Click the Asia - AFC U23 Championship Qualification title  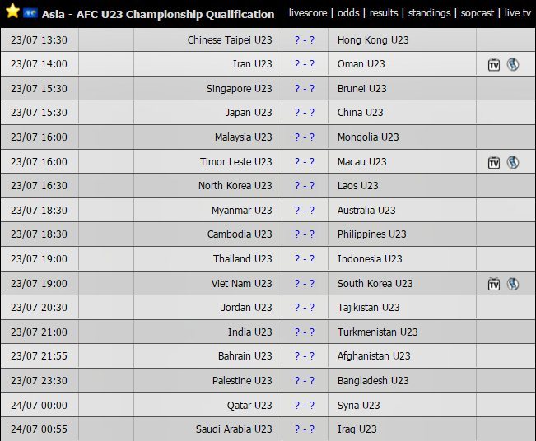coord(158,14)
